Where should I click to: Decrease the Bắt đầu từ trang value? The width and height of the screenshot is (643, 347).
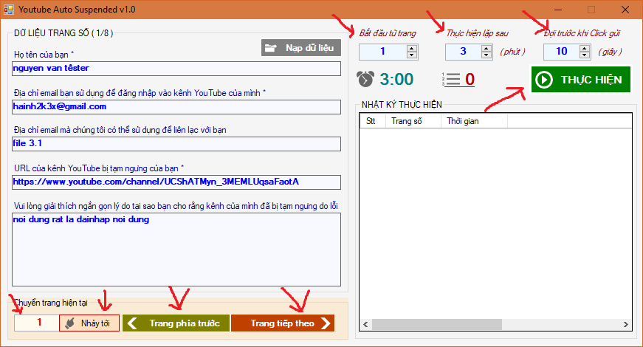tap(412, 55)
